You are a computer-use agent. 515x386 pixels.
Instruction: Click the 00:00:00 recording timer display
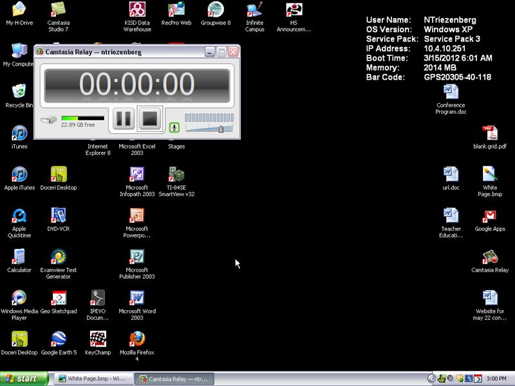point(137,84)
